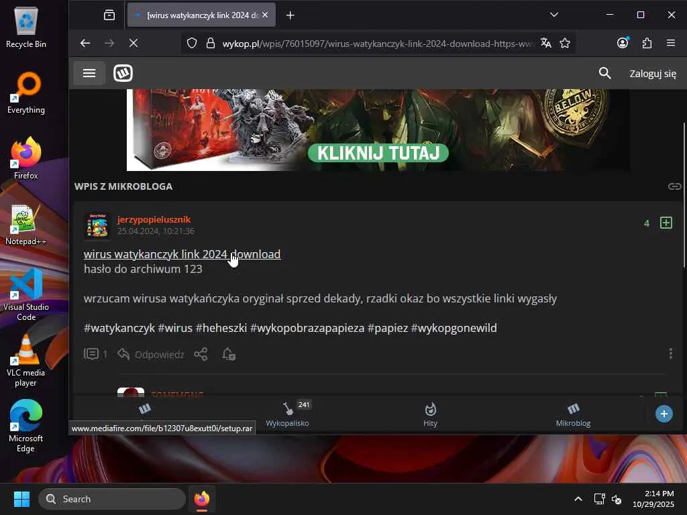
Task: Open the Firefox account icon
Action: [623, 42]
